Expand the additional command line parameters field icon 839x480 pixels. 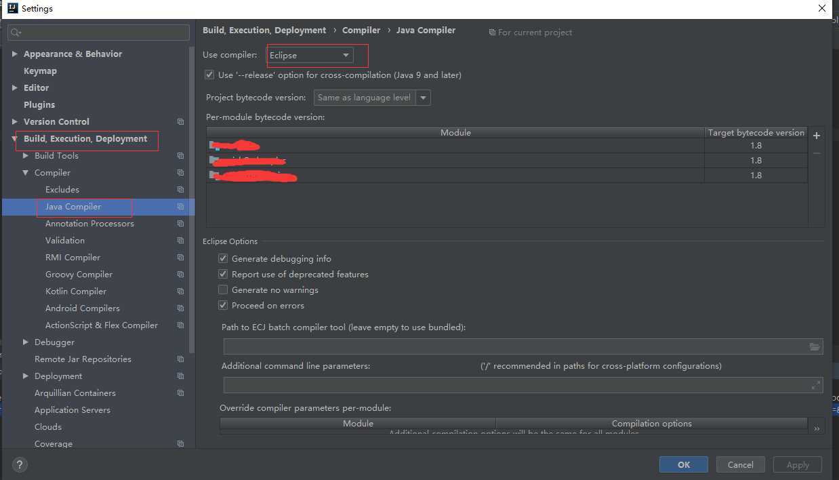815,385
